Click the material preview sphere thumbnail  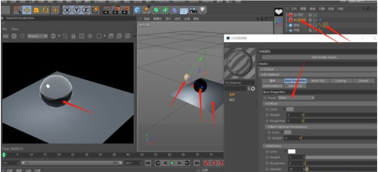240,63
